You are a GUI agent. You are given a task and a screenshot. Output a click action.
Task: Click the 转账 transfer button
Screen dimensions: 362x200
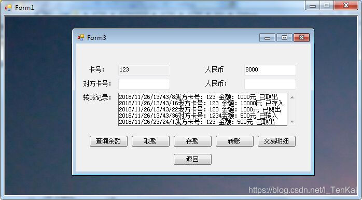234,141
